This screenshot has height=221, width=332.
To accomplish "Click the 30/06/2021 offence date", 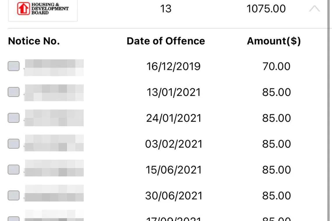I will (174, 195).
